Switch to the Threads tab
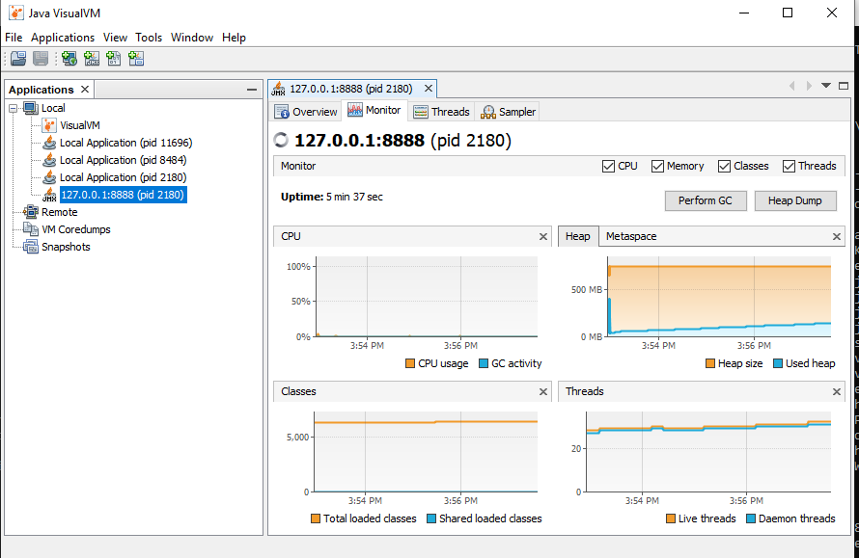The image size is (859, 558). pyautogui.click(x=441, y=112)
